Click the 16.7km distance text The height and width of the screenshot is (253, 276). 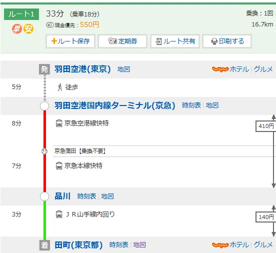(x=262, y=24)
